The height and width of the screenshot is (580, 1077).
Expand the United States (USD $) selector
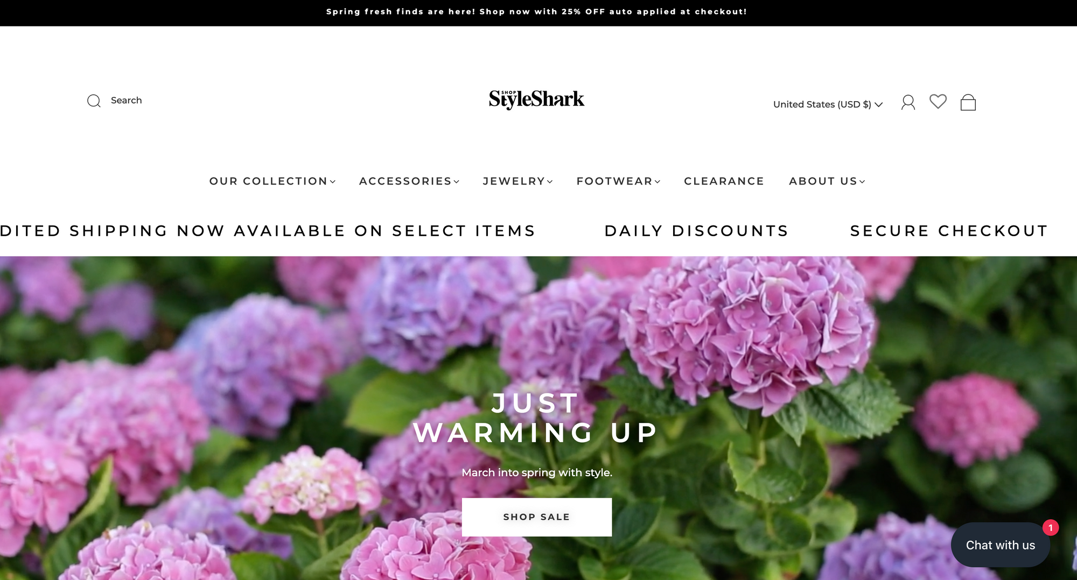pos(828,104)
